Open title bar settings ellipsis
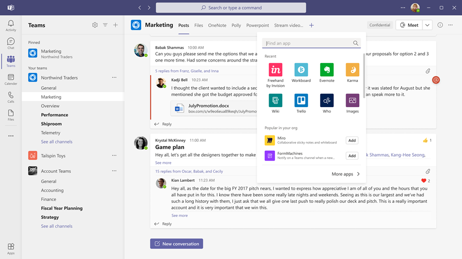The image size is (462, 259). pos(403,8)
